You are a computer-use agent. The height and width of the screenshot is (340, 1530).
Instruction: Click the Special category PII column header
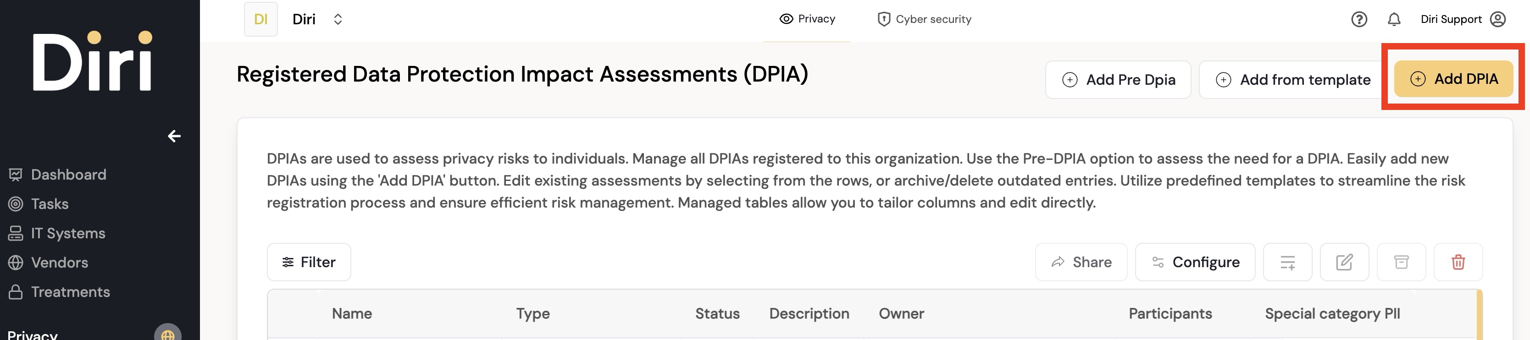(1332, 314)
